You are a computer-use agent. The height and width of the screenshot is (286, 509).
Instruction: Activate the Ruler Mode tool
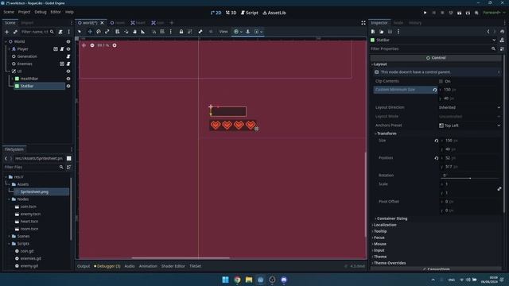pos(143,32)
